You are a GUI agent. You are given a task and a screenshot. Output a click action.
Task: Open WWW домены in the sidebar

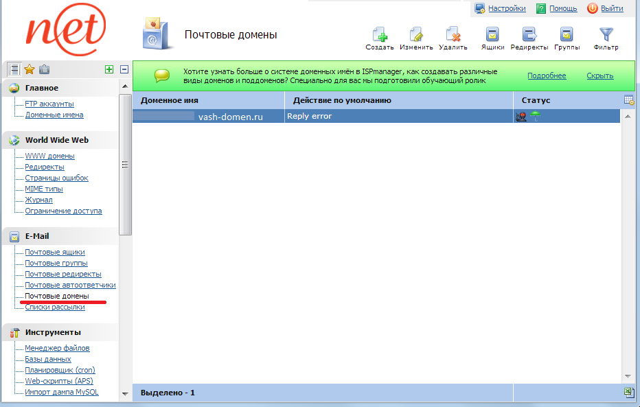49,156
